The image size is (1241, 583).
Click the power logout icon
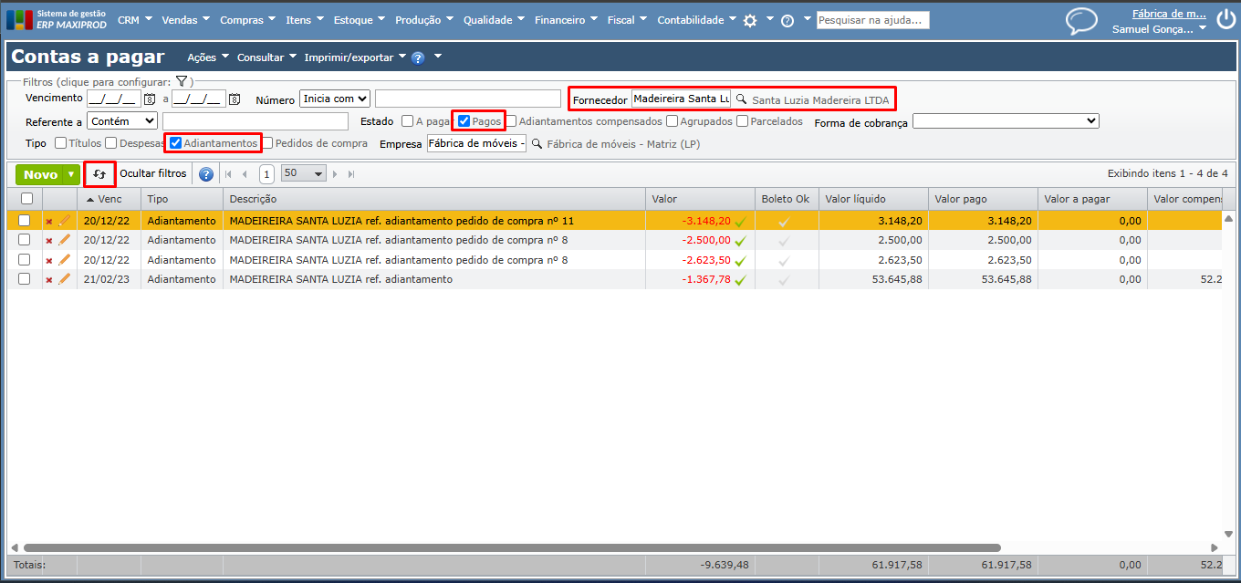point(1225,21)
